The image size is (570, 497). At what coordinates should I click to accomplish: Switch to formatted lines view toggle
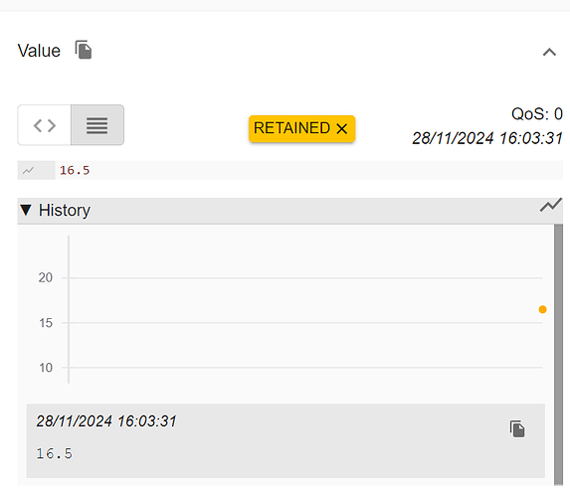coord(97,125)
